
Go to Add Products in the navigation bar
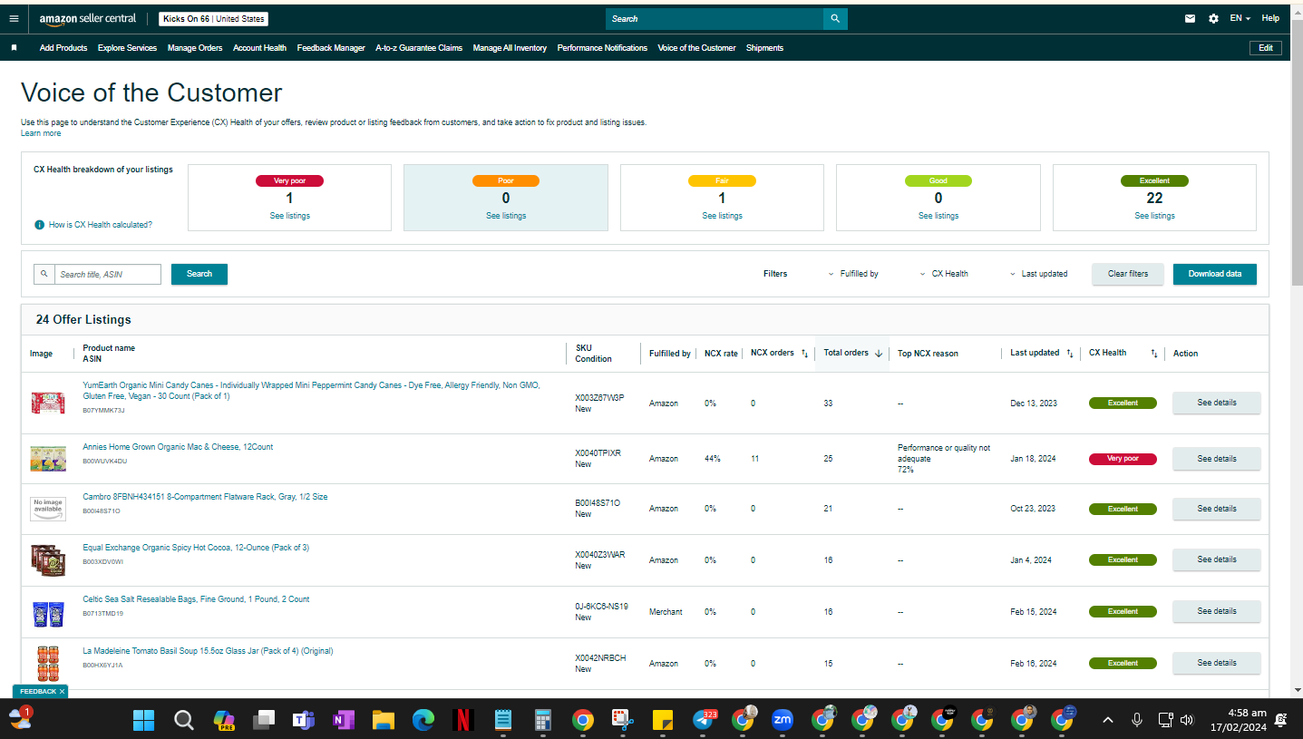63,48
